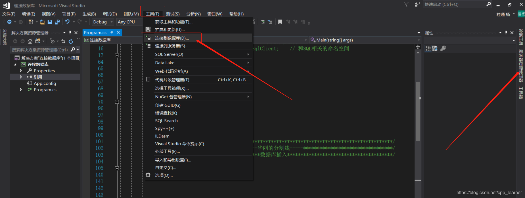Open the 文档大纲 side tab
This screenshot has width=525, height=198.
coord(4,37)
